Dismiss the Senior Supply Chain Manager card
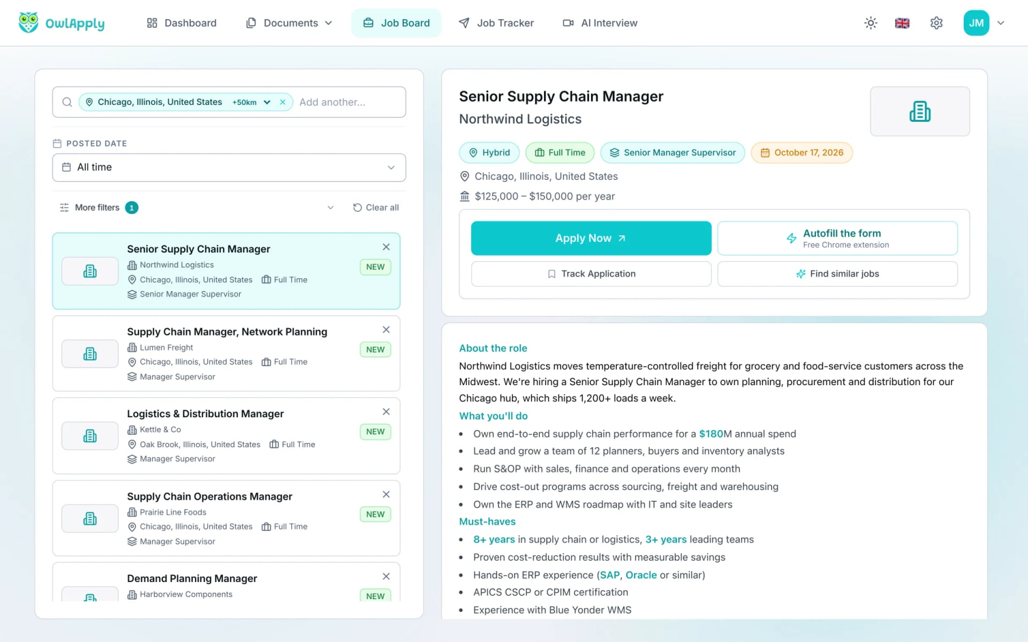The height and width of the screenshot is (642, 1028). pos(386,247)
